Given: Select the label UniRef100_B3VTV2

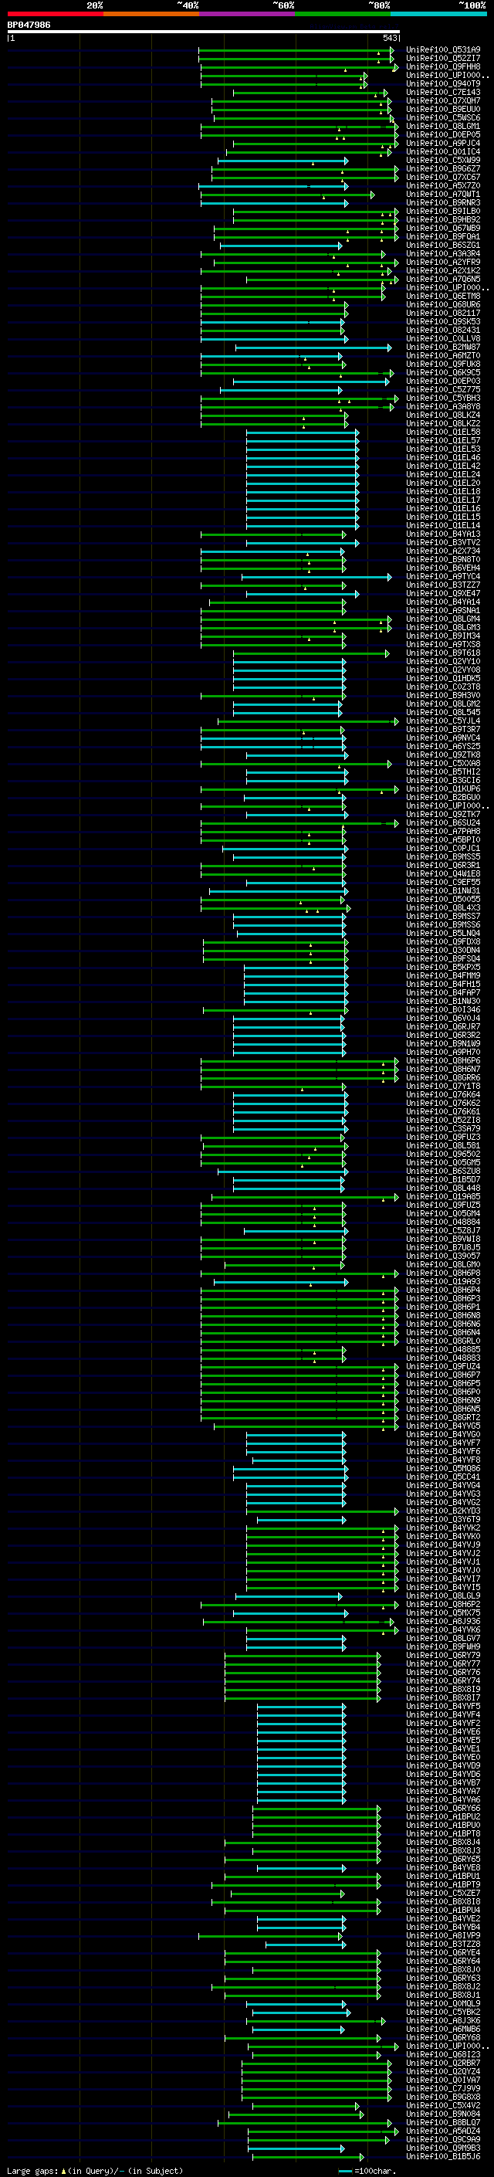Looking at the screenshot, I should point(443,543).
